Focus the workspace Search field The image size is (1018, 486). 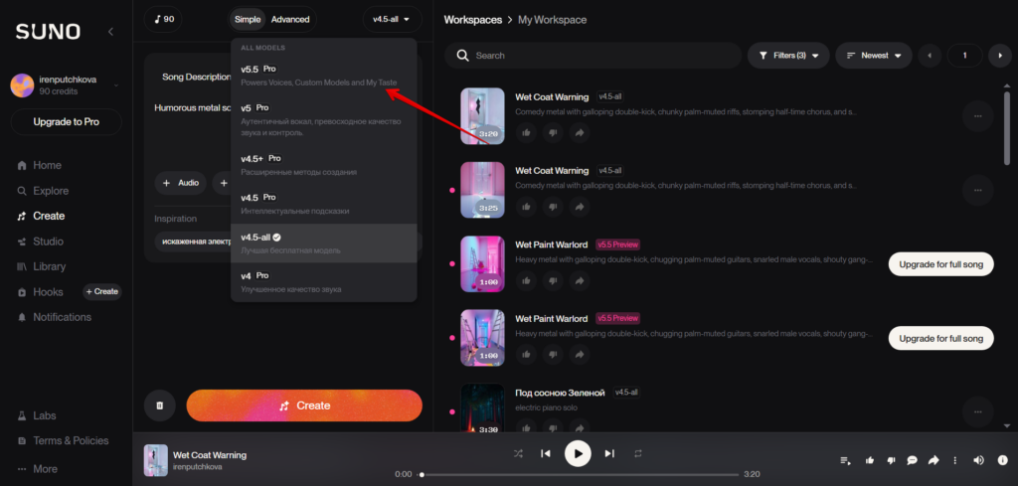coord(593,56)
